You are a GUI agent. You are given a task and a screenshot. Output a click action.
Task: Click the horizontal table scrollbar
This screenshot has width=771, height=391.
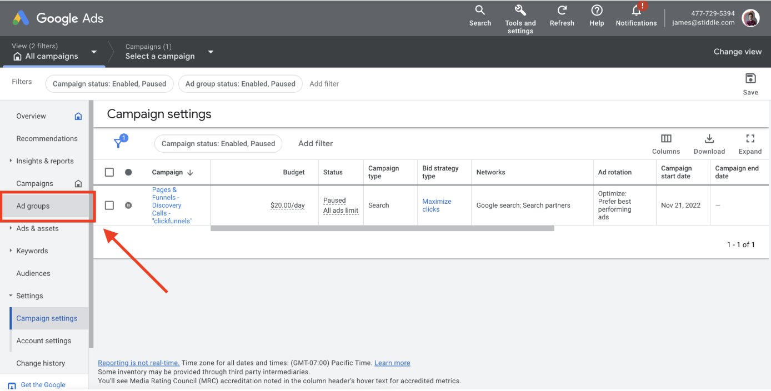[382, 228]
